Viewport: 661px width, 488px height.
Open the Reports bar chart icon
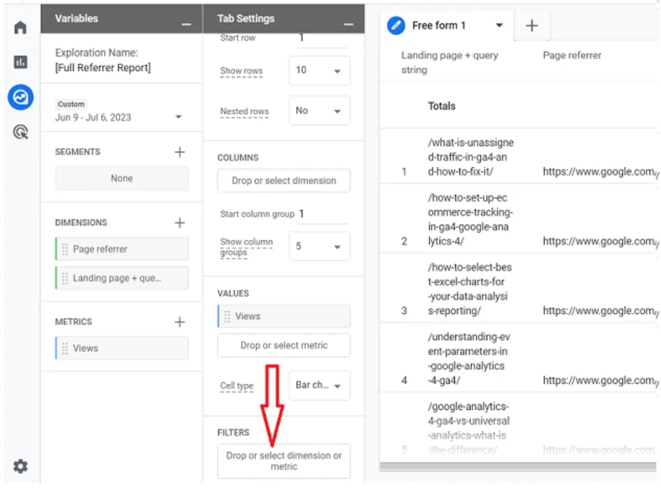(20, 63)
